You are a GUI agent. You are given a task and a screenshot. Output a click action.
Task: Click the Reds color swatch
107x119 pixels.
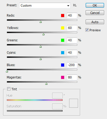tap(63, 16)
